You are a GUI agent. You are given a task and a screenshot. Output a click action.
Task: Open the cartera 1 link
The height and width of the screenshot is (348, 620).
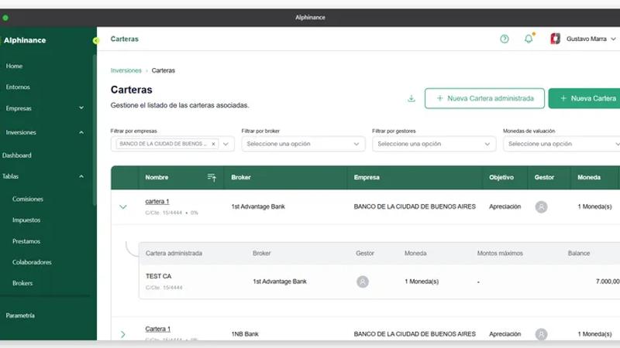(x=157, y=202)
